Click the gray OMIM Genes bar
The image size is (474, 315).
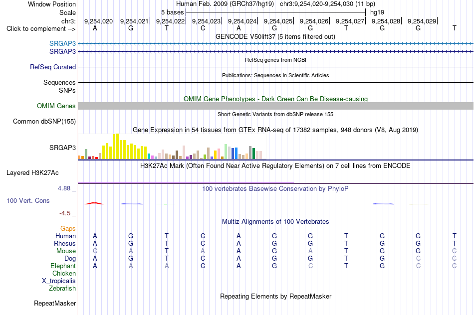pos(275,106)
